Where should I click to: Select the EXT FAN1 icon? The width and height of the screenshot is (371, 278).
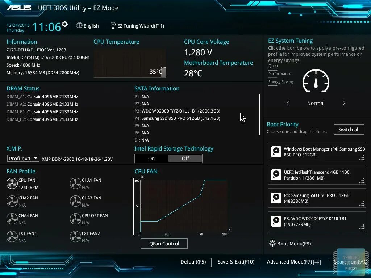(x=12, y=236)
